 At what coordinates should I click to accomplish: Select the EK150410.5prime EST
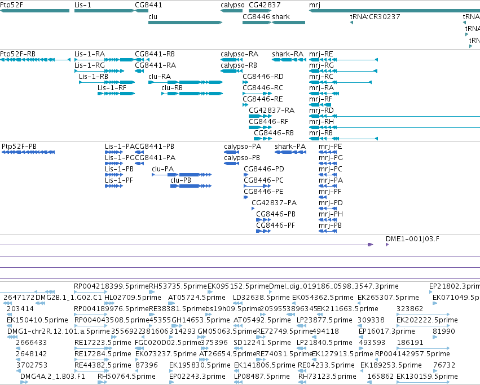9,326
